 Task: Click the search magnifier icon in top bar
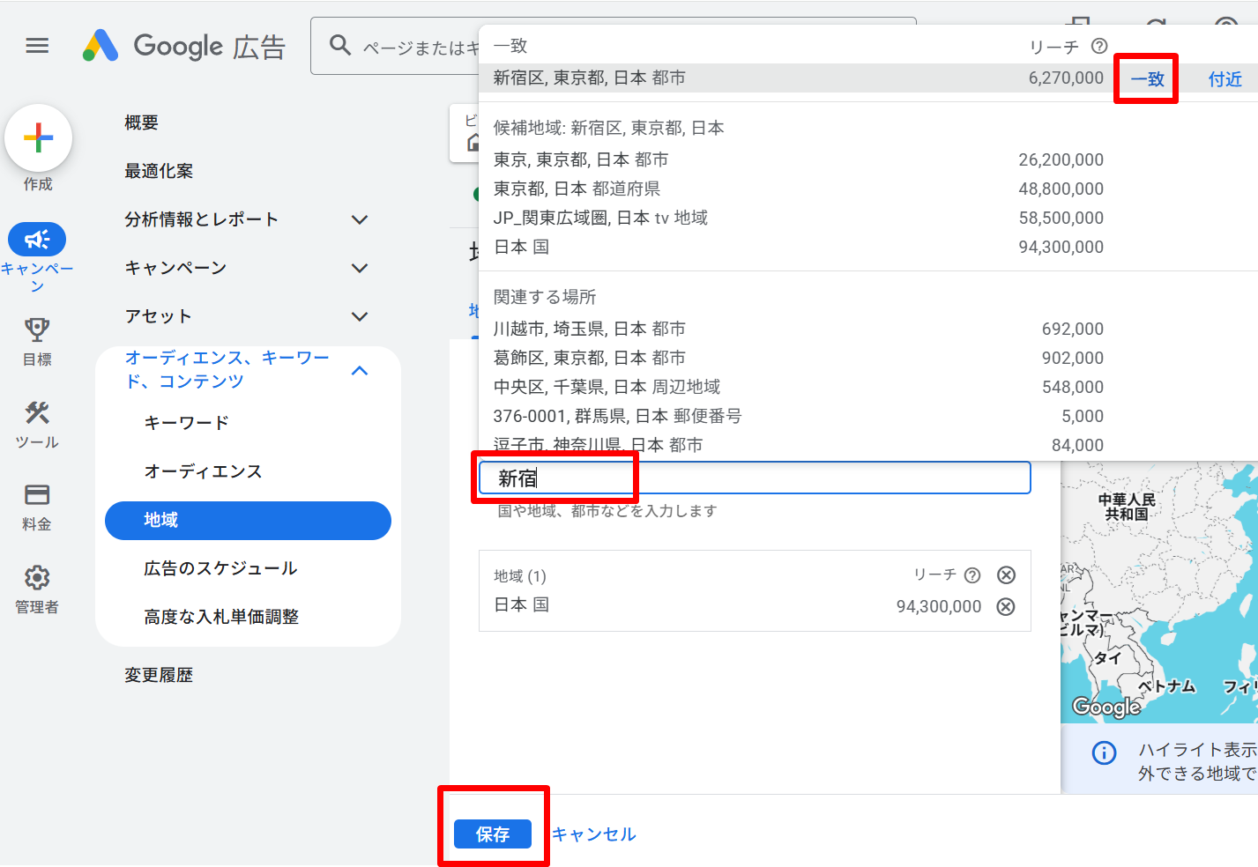point(340,46)
